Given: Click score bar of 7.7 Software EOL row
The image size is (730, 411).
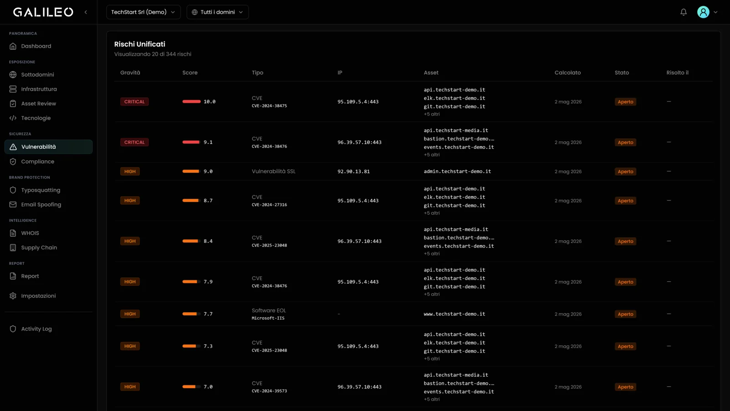Looking at the screenshot, I should tap(192, 314).
